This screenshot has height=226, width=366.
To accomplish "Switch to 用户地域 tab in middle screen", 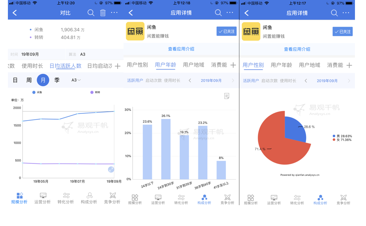I will pos(194,65).
